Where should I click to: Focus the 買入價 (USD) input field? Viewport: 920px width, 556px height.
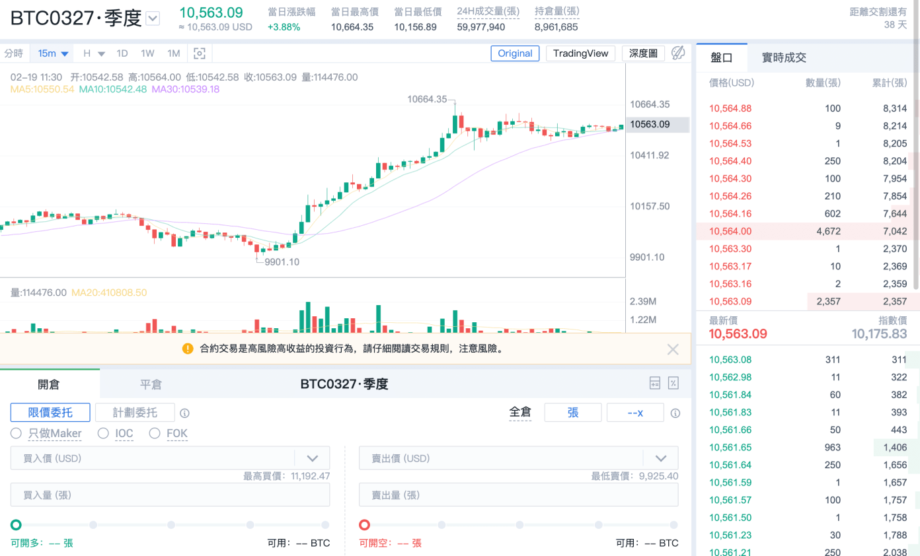[x=152, y=458]
